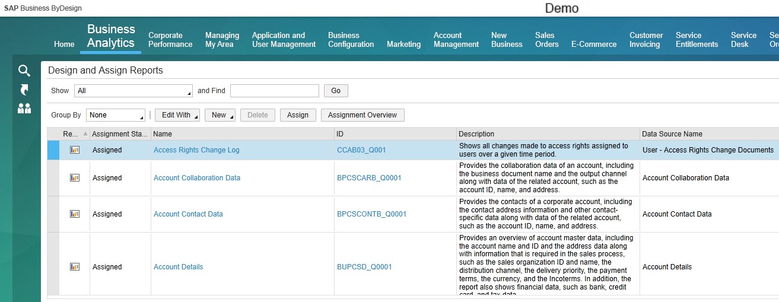Open the Account Contact Data report link

coord(188,214)
